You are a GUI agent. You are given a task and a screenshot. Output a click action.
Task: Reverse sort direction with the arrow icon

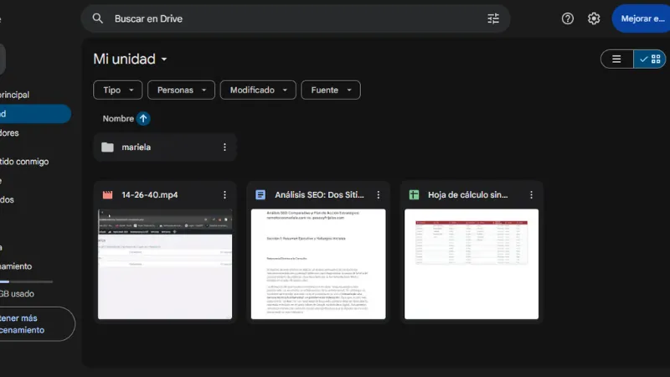143,118
